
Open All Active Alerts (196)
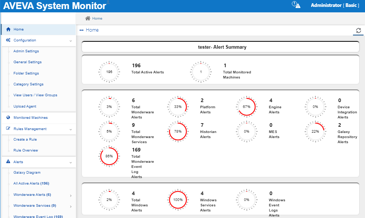pos(31,183)
